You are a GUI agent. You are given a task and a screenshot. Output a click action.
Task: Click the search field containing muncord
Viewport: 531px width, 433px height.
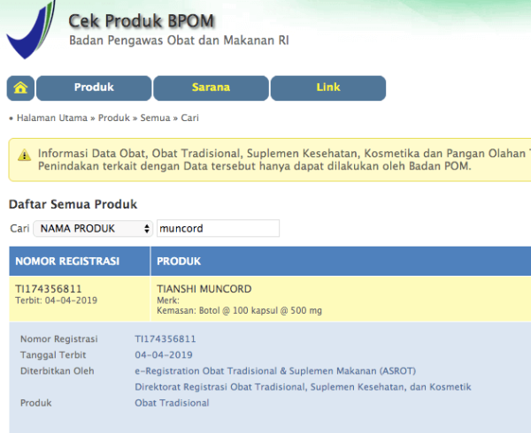[x=218, y=229]
